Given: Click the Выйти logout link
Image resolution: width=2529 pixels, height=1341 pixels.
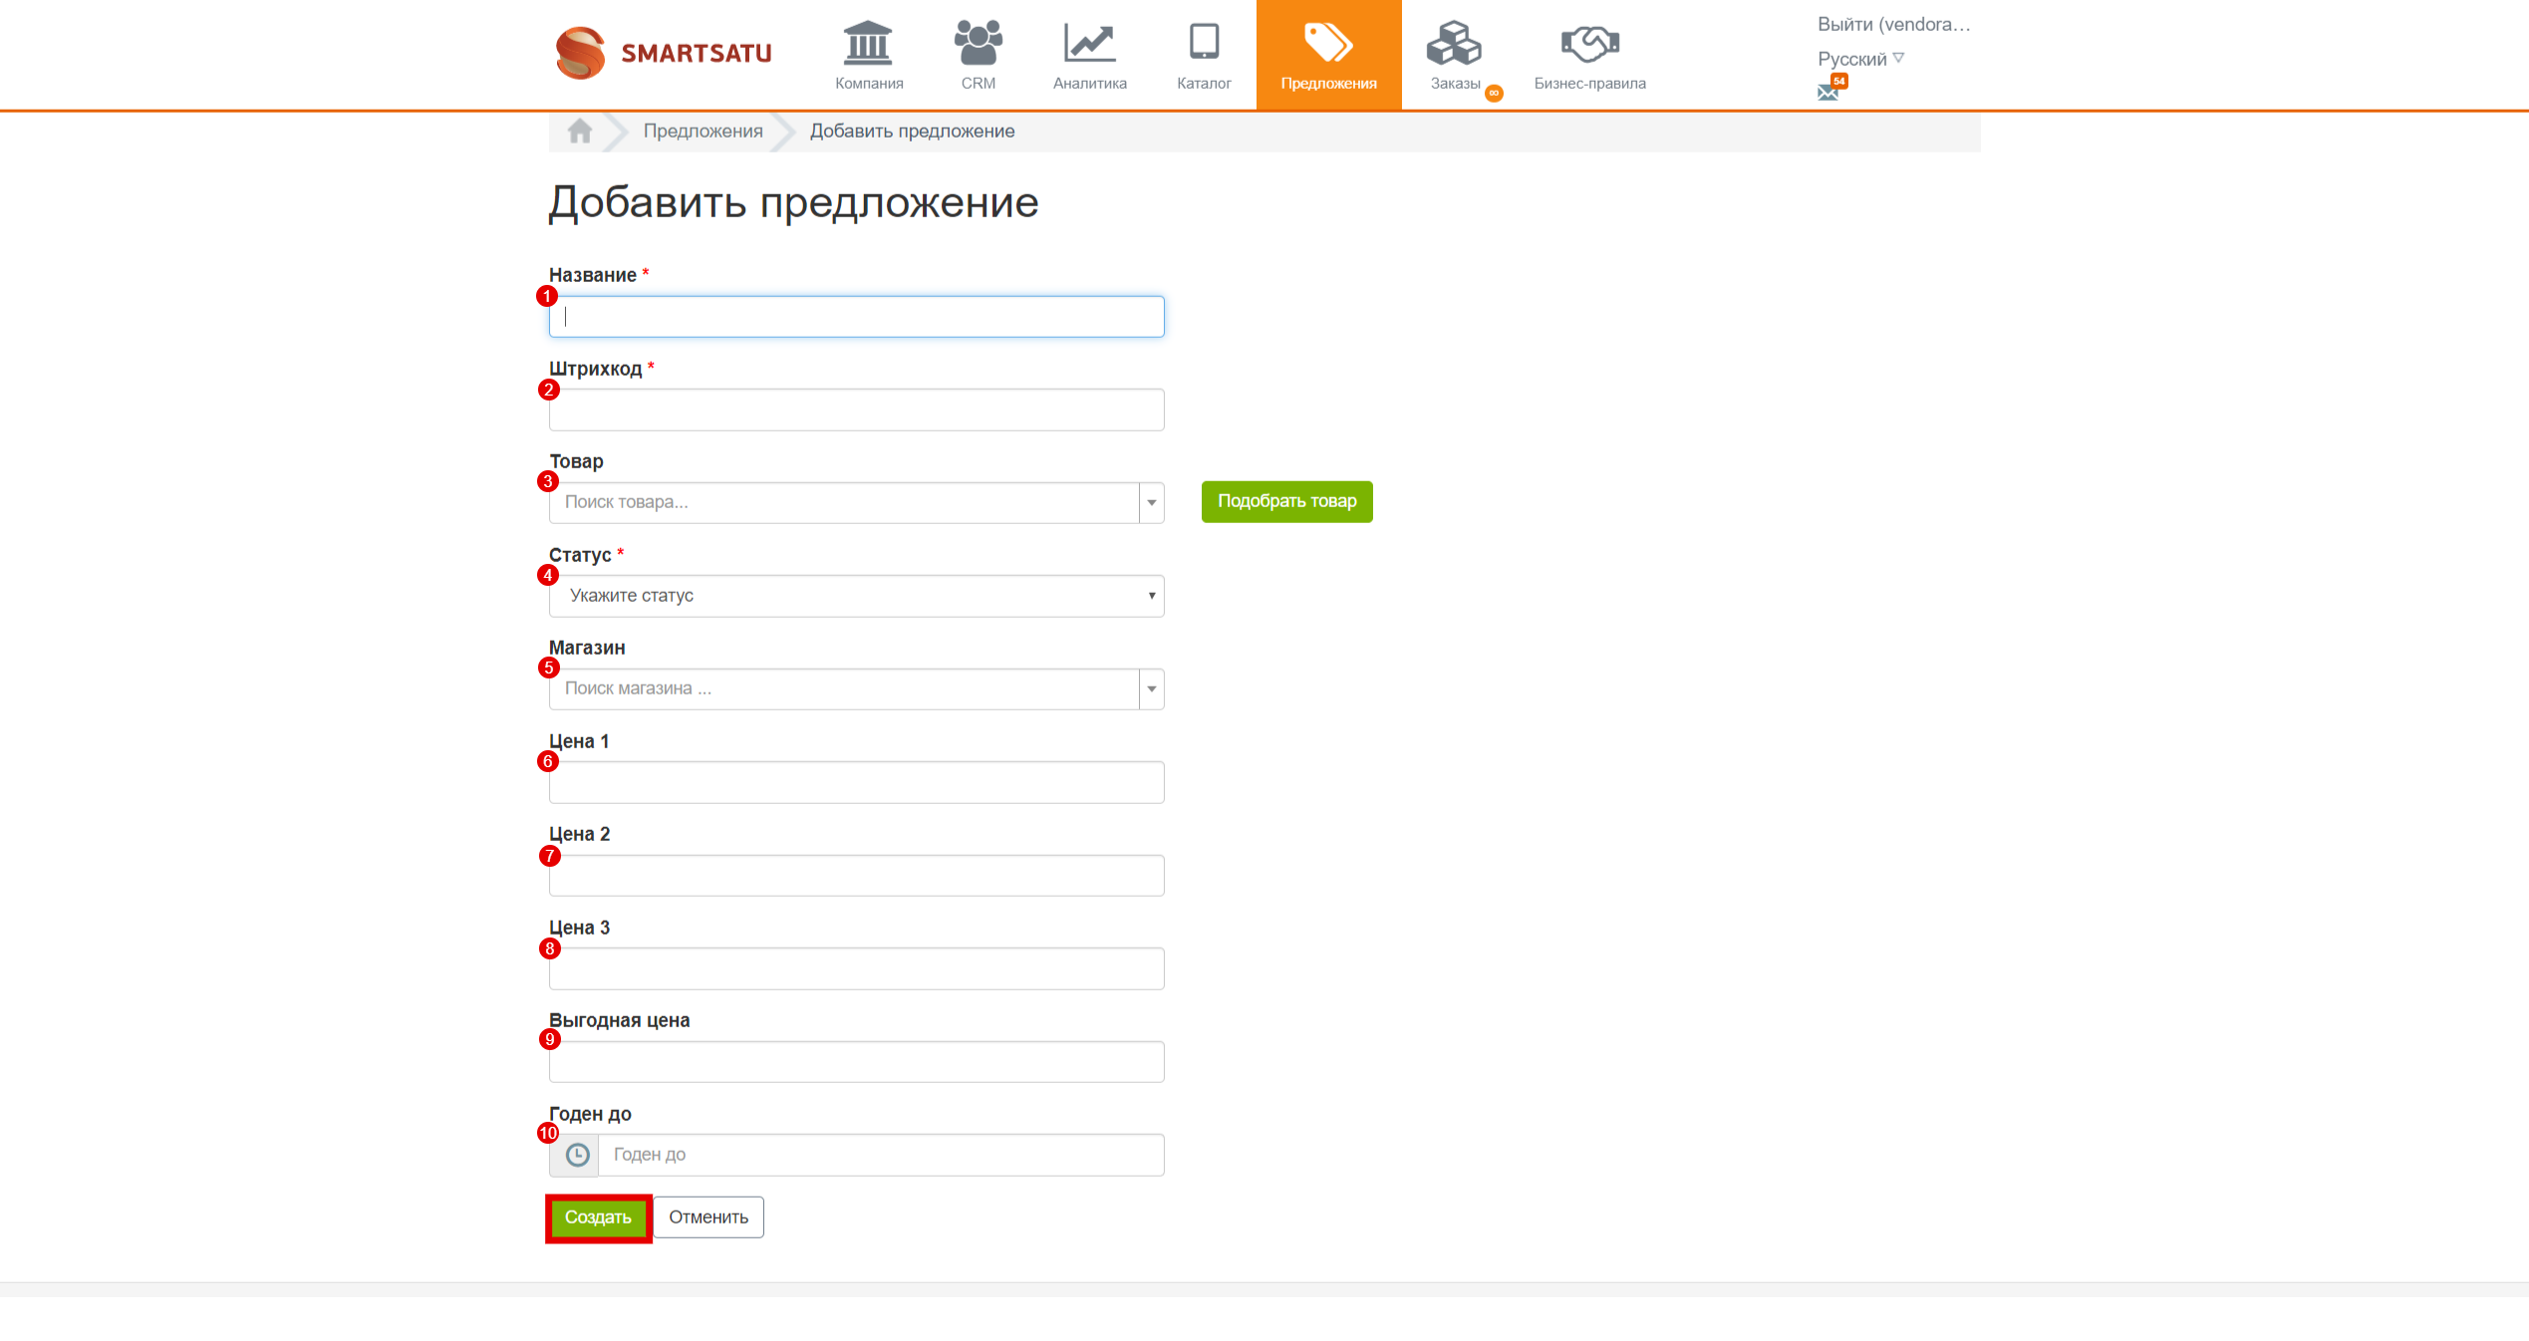Looking at the screenshot, I should click(x=1893, y=24).
